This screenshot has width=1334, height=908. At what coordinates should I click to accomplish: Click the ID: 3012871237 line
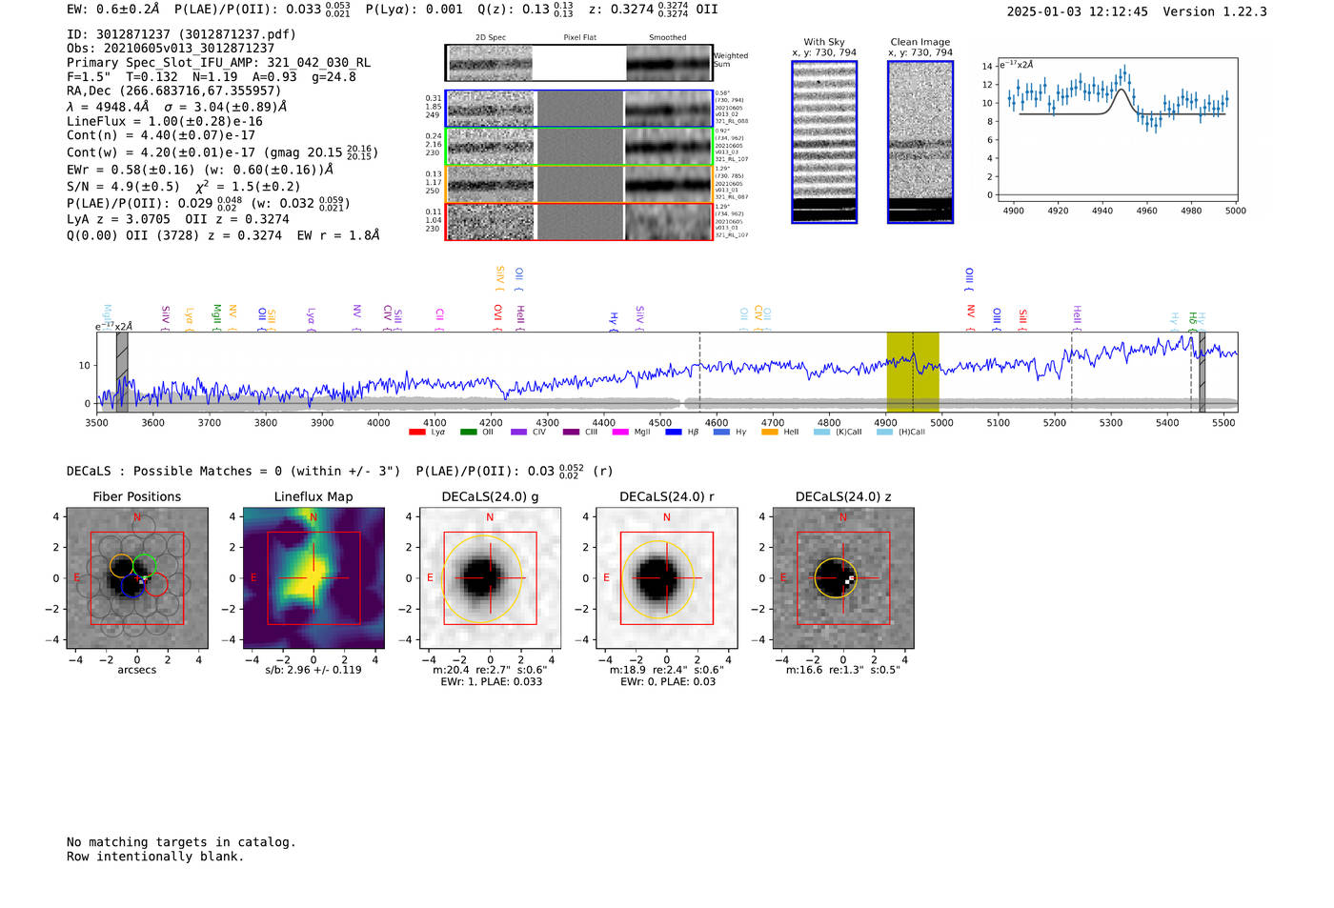181,34
